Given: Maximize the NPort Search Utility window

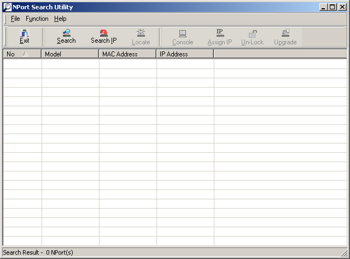Looking at the screenshot, I should [x=332, y=7].
